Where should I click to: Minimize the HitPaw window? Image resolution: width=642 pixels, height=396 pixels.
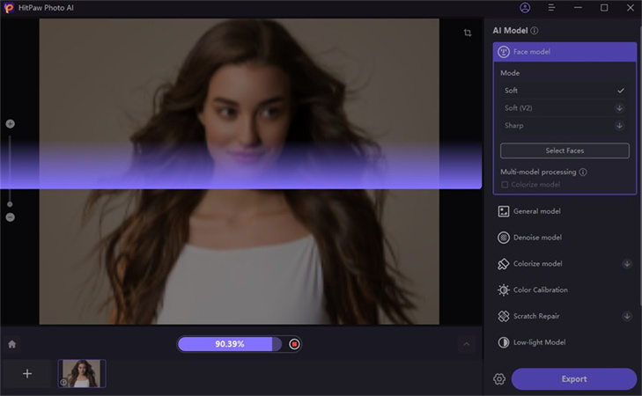click(578, 7)
